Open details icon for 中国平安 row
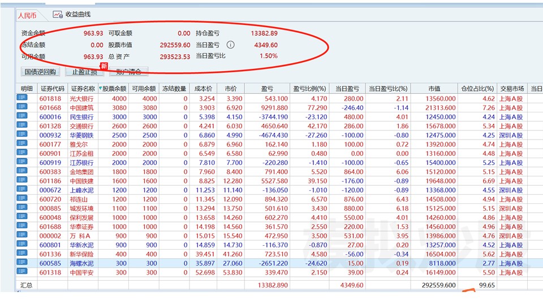 (x=22, y=272)
